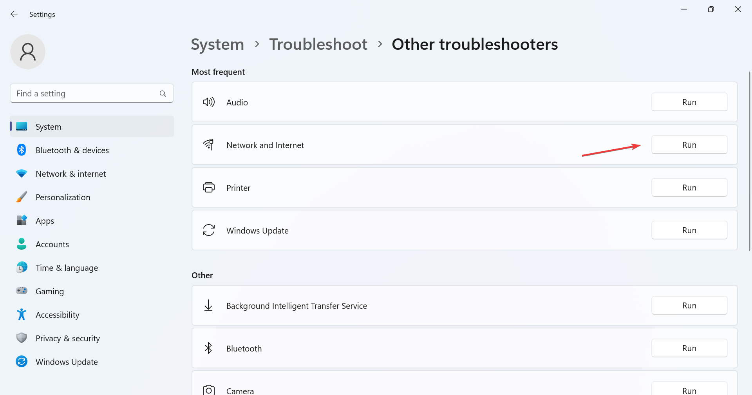Click the Network & internet wifi icon
The width and height of the screenshot is (752, 395).
pos(22,174)
